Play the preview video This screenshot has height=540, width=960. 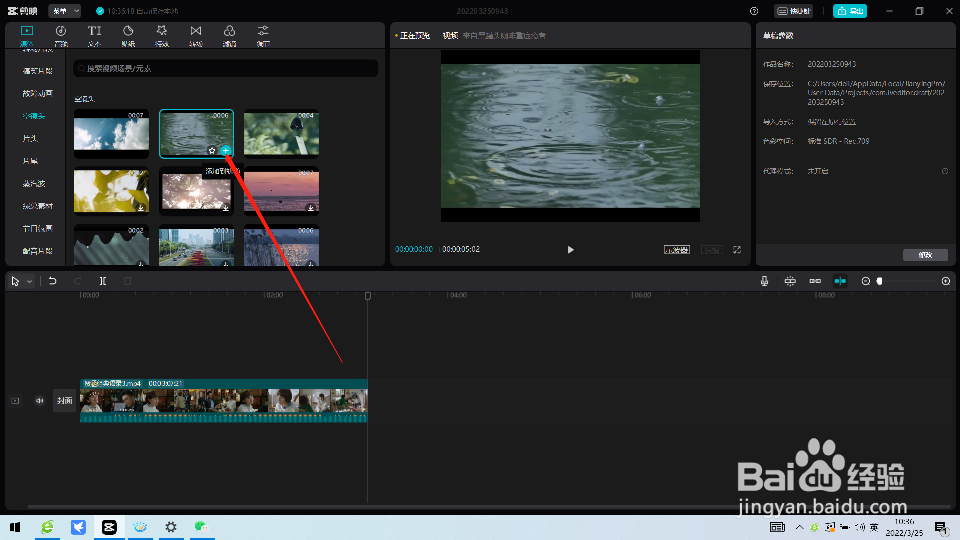tap(570, 249)
